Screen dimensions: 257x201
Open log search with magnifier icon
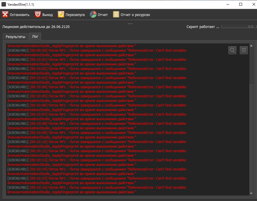tap(232, 50)
